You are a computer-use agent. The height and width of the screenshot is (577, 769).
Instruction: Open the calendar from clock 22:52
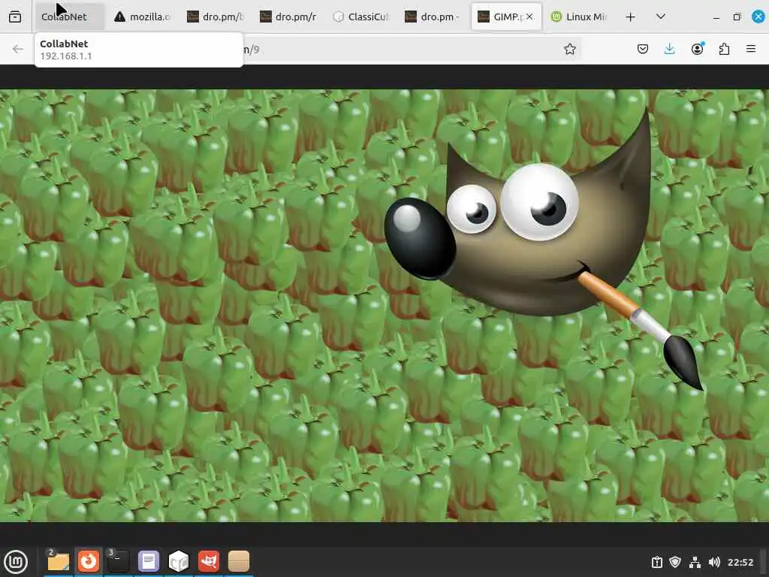point(740,562)
